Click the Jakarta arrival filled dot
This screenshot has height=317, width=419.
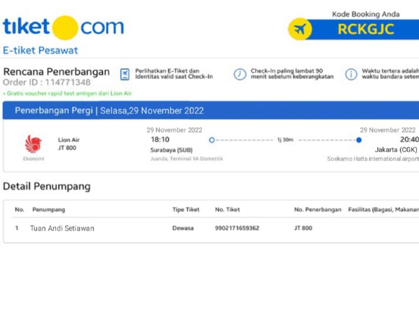coord(358,140)
